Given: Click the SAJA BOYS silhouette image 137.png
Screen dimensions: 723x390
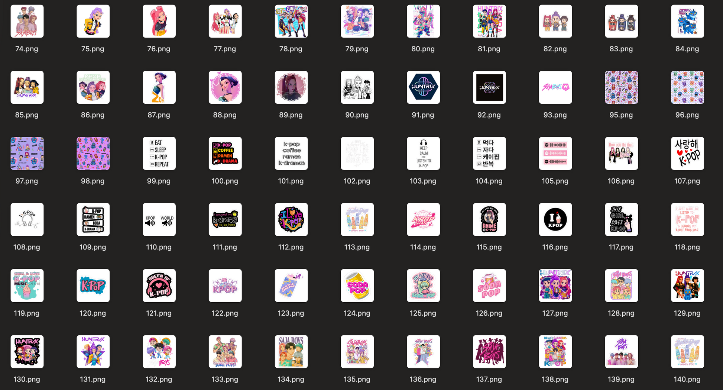Looking at the screenshot, I should pyautogui.click(x=489, y=352).
